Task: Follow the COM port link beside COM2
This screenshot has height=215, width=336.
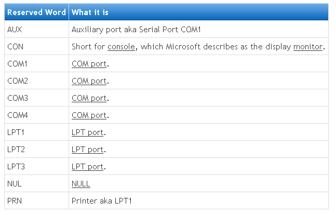Action: click(x=89, y=81)
